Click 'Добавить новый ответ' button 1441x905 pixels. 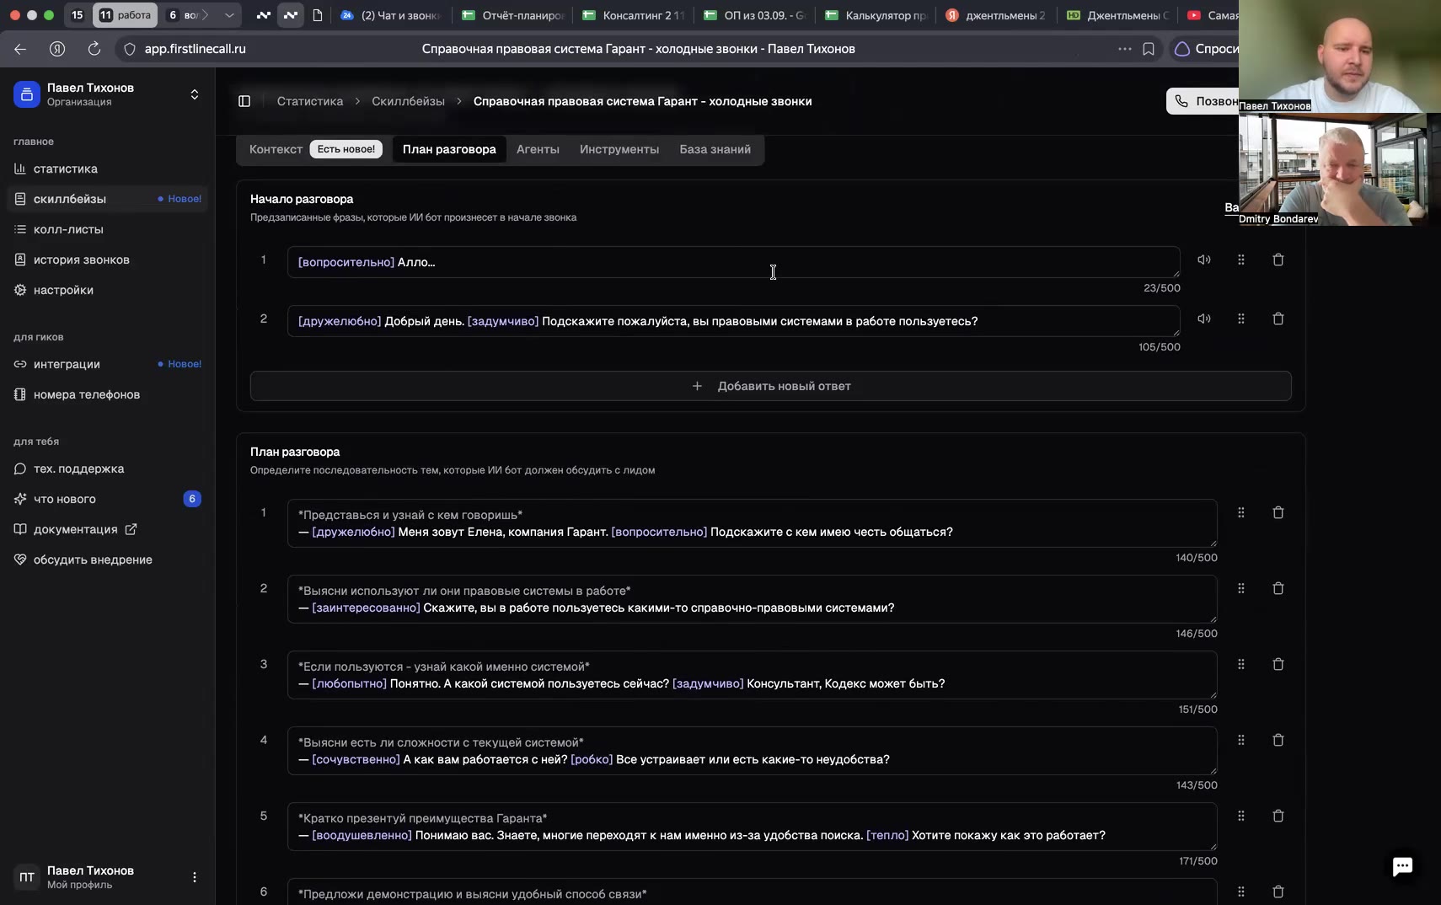[x=771, y=386]
